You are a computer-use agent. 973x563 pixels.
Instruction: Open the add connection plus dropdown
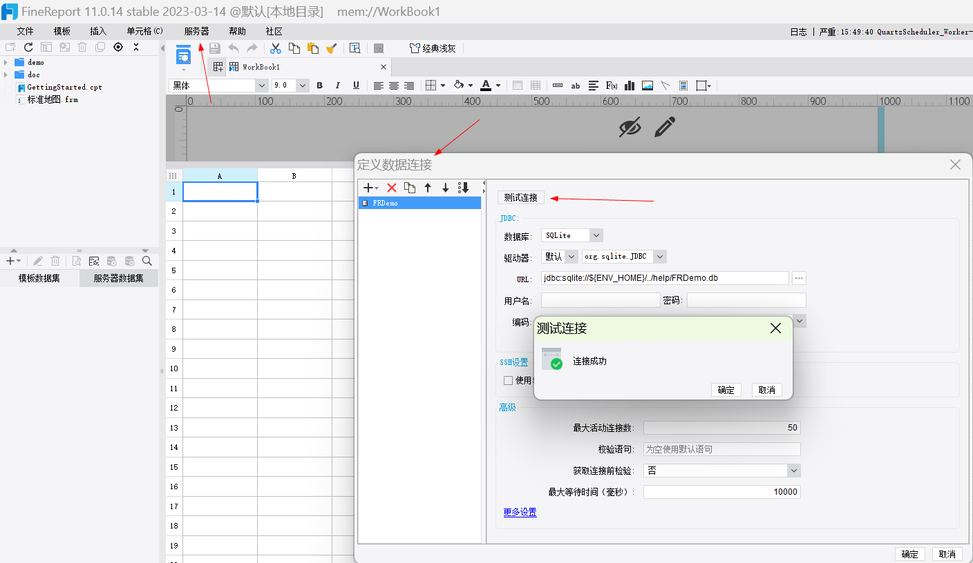371,188
